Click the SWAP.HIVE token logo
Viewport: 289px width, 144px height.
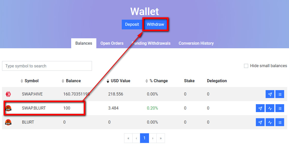pyautogui.click(x=8, y=94)
